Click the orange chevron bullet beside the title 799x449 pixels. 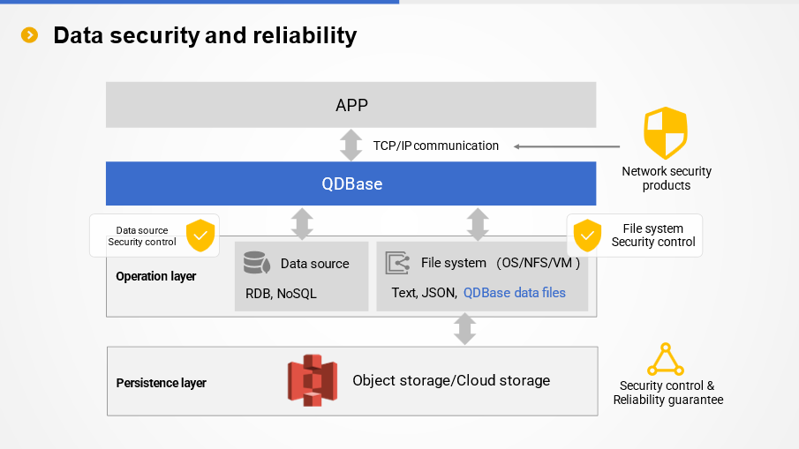[30, 35]
